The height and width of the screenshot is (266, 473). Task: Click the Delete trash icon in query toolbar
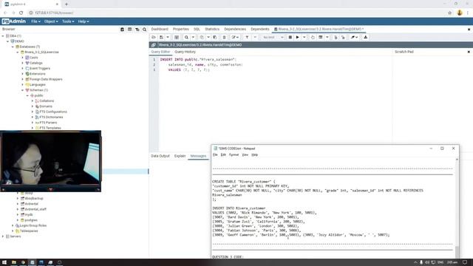(224, 37)
